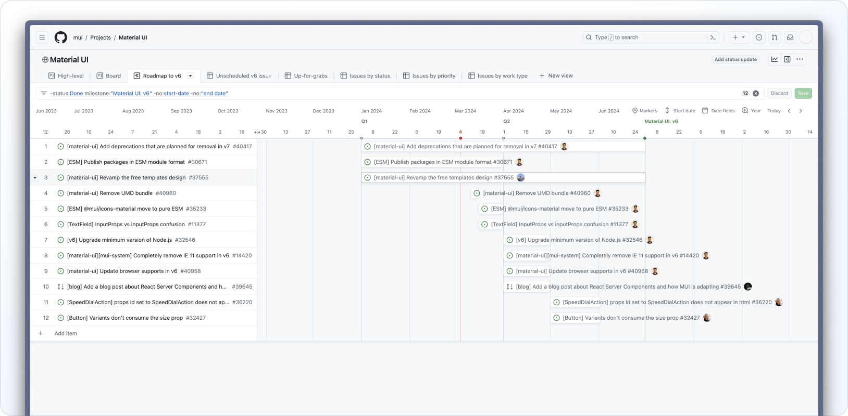The image size is (848, 416).
Task: Click the GitHub logo icon
Action: coord(61,37)
